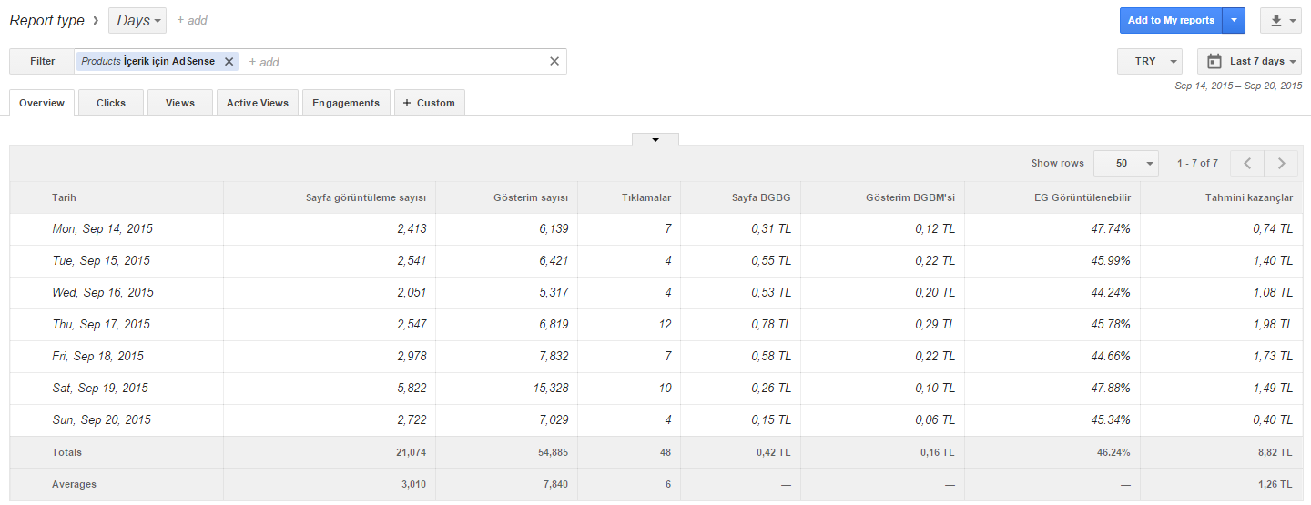Click total page views 21,074

(x=412, y=452)
